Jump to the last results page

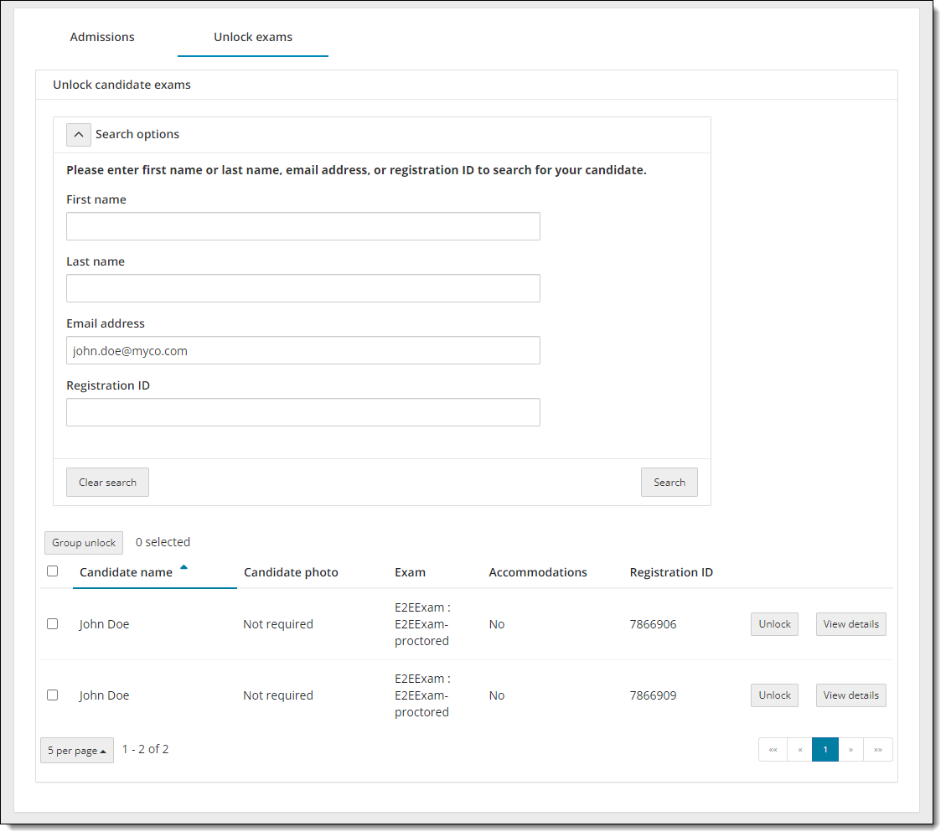(x=877, y=750)
